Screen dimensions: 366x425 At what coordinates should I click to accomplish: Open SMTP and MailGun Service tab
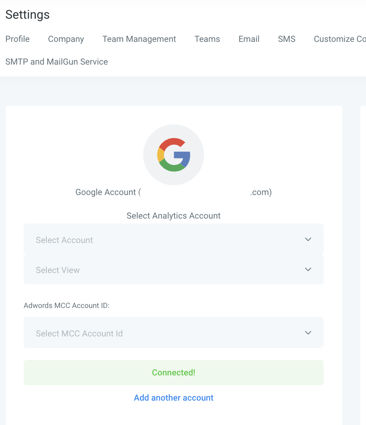point(57,62)
